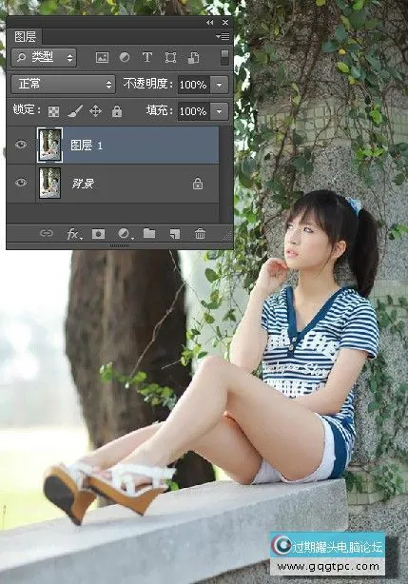The image size is (408, 584).
Task: Open the fx layer style menu
Action: (x=74, y=234)
